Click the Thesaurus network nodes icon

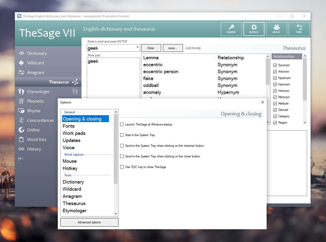coord(75,82)
